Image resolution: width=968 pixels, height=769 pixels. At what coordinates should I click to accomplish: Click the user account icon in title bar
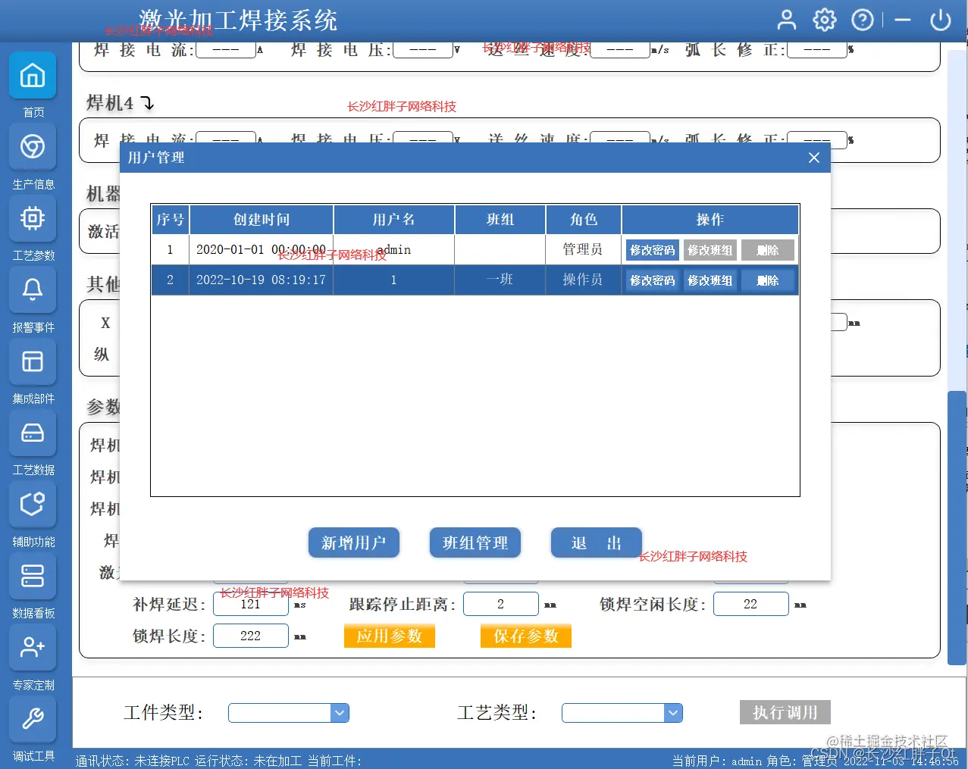click(786, 20)
